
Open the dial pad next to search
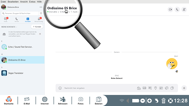point(41,13)
